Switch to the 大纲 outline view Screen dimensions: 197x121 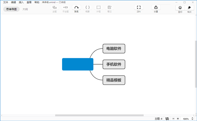(25, 9)
